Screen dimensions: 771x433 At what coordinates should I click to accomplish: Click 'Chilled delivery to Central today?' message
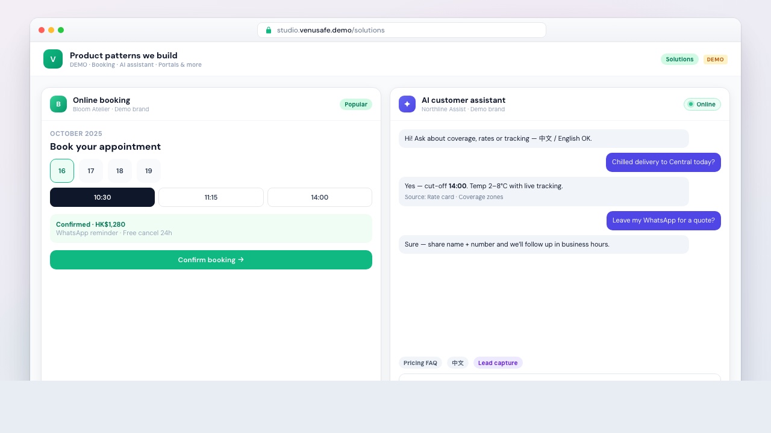(x=663, y=162)
